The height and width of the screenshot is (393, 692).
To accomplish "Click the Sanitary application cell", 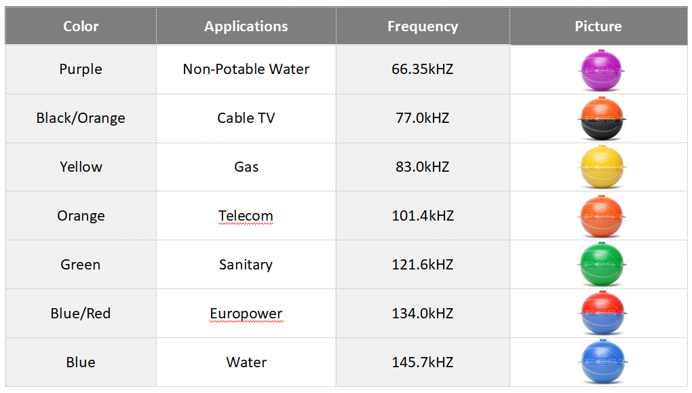I will (246, 265).
